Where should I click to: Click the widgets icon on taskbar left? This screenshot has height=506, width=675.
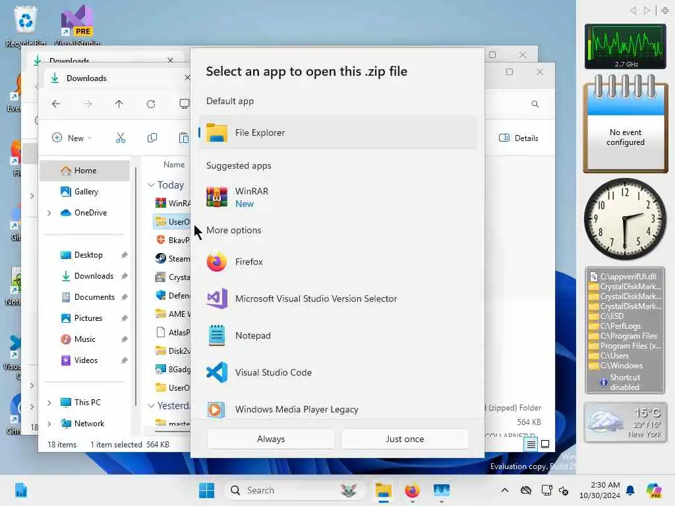pyautogui.click(x=21, y=490)
